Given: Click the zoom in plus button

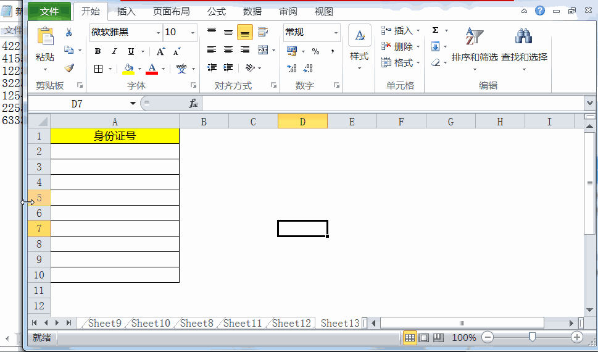Looking at the screenshot, I should pyautogui.click(x=576, y=337).
